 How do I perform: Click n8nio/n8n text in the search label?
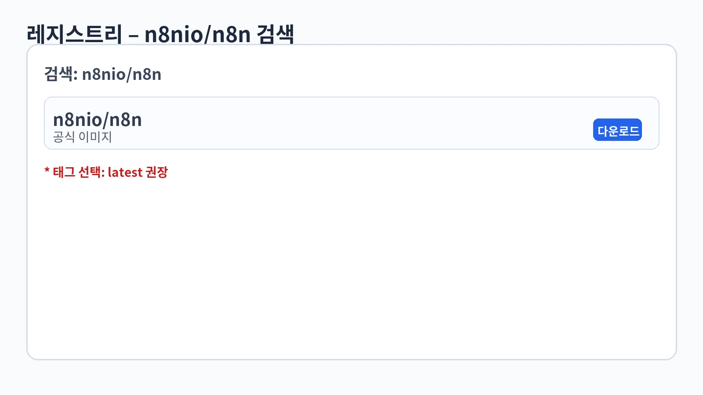(122, 74)
